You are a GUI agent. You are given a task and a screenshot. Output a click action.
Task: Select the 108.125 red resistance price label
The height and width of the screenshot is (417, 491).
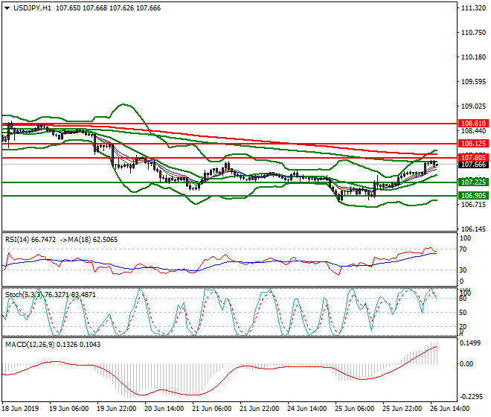473,144
